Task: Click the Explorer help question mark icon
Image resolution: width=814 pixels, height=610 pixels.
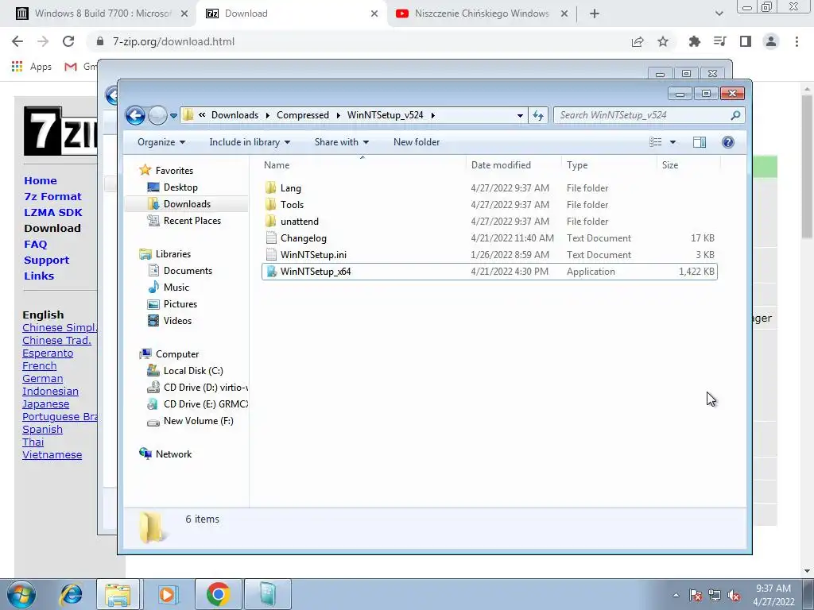Action: tap(728, 142)
